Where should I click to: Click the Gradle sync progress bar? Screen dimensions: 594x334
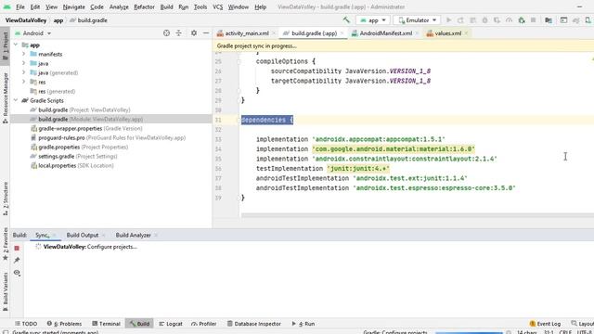(469, 332)
